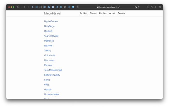This screenshot has width=169, height=107.
Task: Focus the address bar showing blog.martin-haehnel.de/archive/
Action: coord(108,7)
